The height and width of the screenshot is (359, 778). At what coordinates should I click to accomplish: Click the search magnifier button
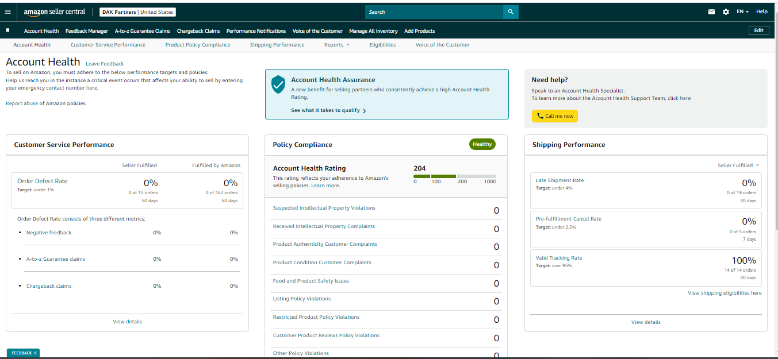click(511, 11)
